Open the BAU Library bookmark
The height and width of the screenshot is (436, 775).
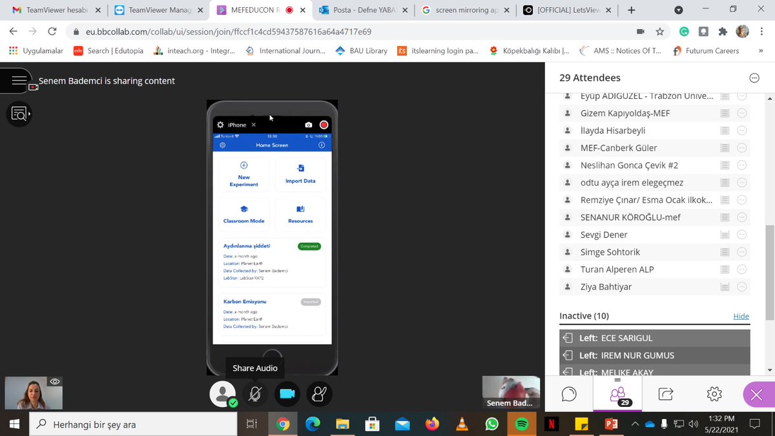point(361,50)
